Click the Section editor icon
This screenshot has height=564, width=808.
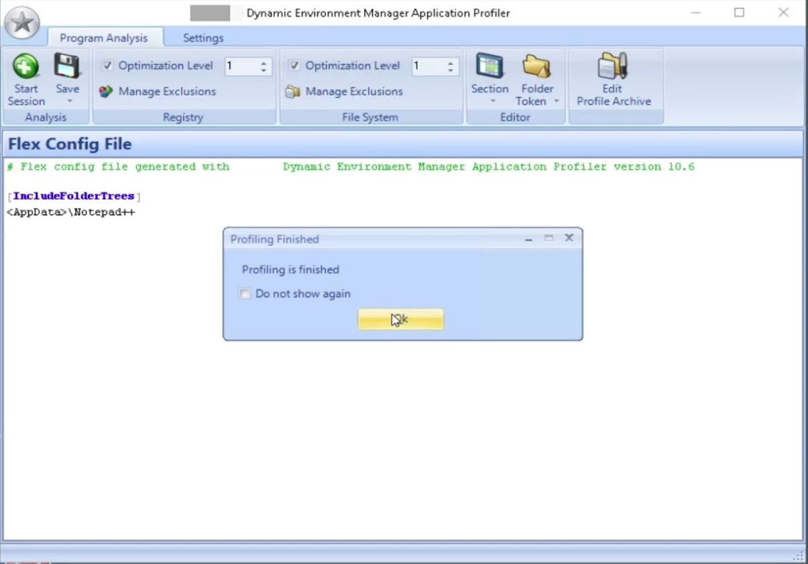(x=489, y=67)
